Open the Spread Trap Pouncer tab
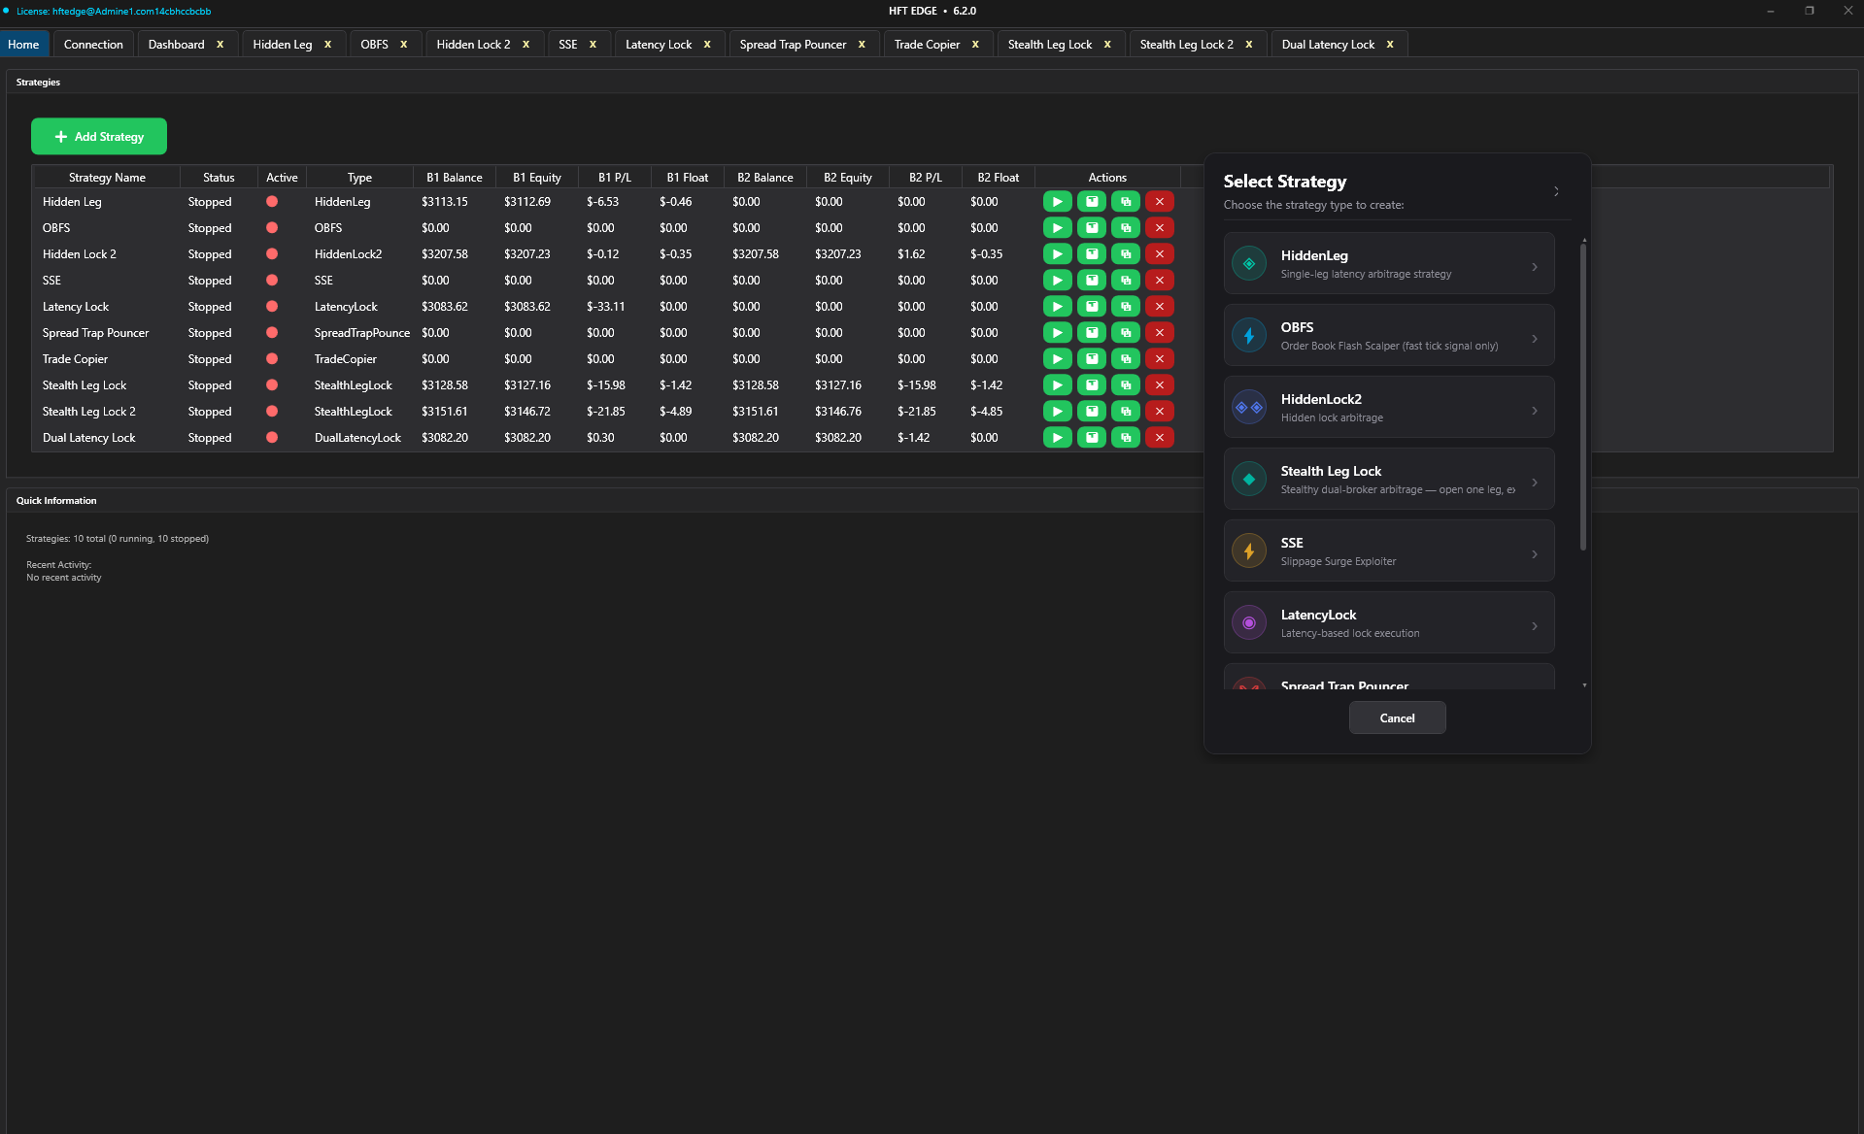This screenshot has height=1134, width=1864. tap(793, 45)
